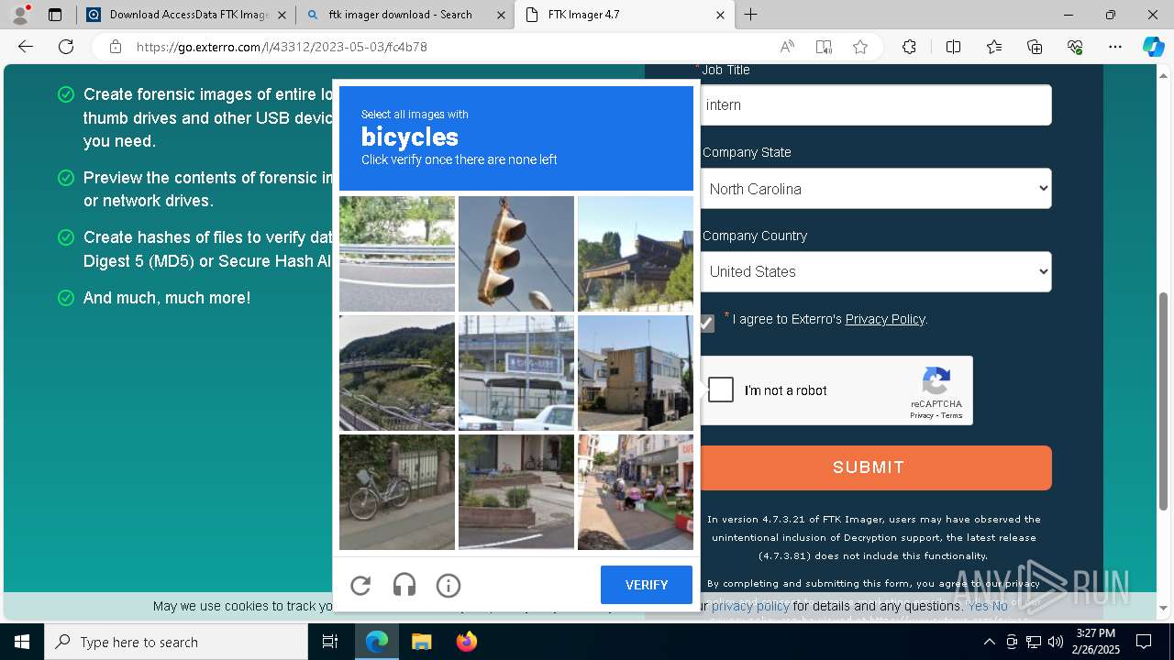
Task: Toggle the Privacy Policy agreement checkbox
Action: (706, 323)
